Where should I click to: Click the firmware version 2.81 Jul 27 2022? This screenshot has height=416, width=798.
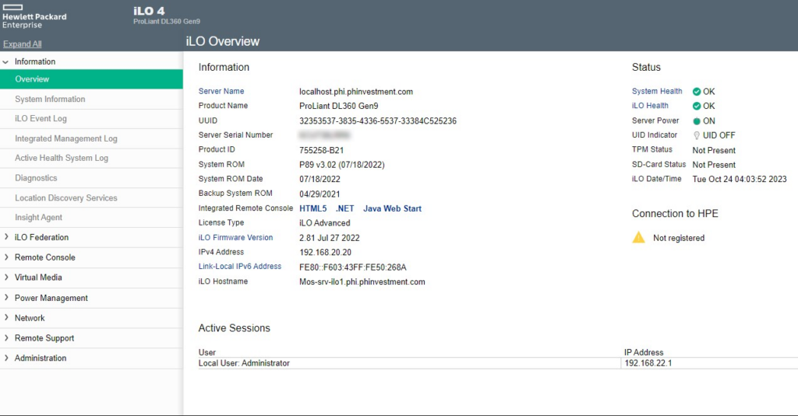[330, 238]
